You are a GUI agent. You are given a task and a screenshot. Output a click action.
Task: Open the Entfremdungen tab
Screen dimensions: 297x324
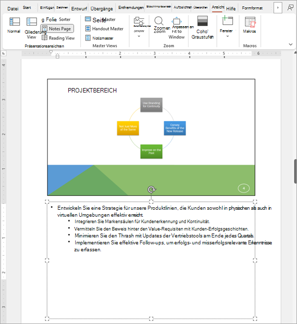[131, 7]
